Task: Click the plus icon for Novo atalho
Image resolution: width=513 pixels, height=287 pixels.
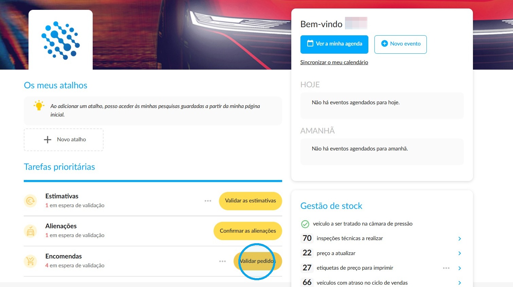Action: coord(48,140)
